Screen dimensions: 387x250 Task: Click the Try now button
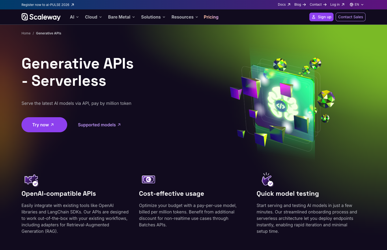pyautogui.click(x=44, y=125)
